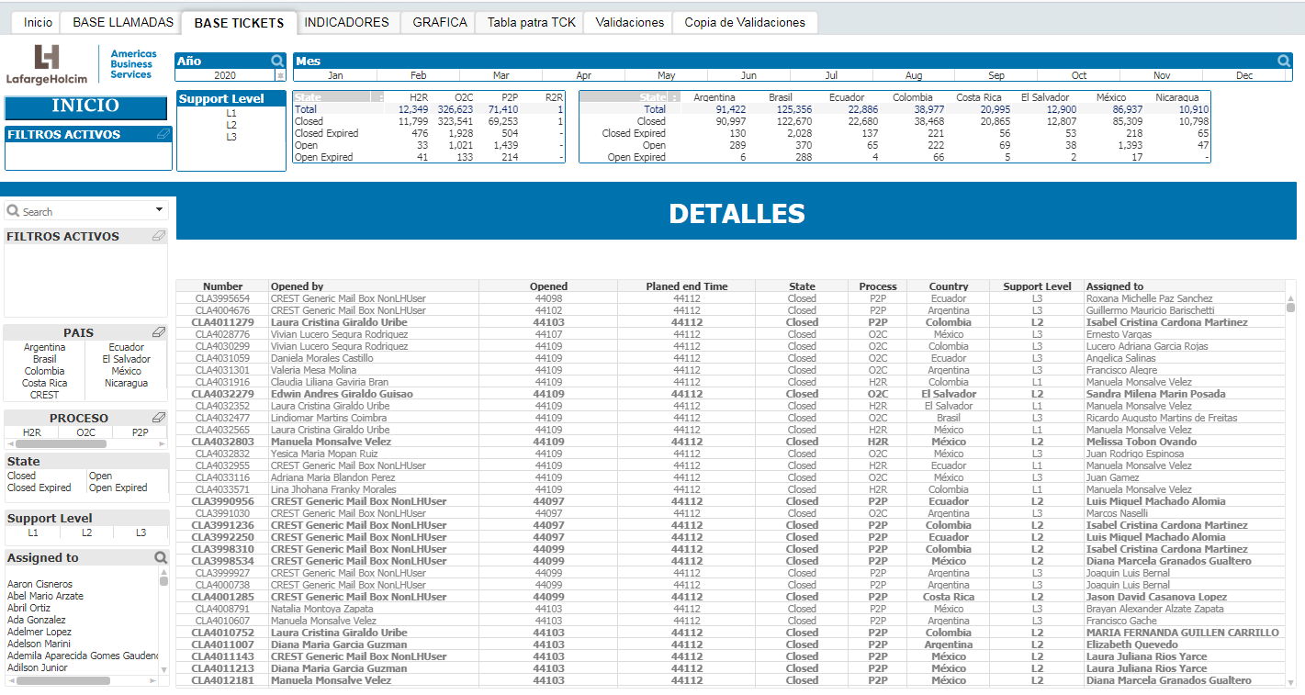Toggle O2C under PROCESO filter

85,432
